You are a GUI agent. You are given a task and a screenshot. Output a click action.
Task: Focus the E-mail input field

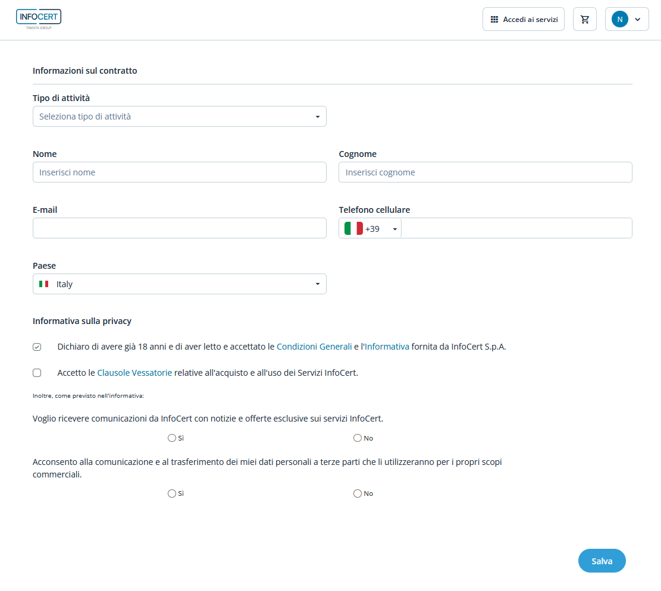point(179,228)
